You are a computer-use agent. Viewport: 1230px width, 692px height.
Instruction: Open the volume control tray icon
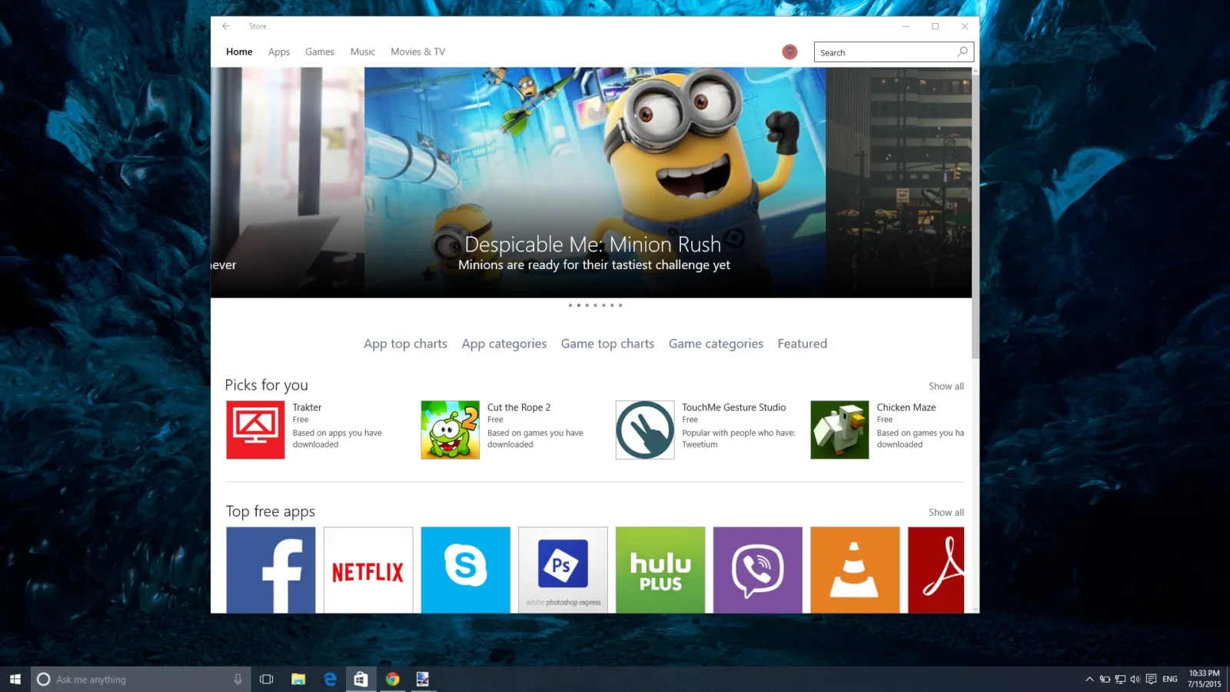click(1135, 679)
